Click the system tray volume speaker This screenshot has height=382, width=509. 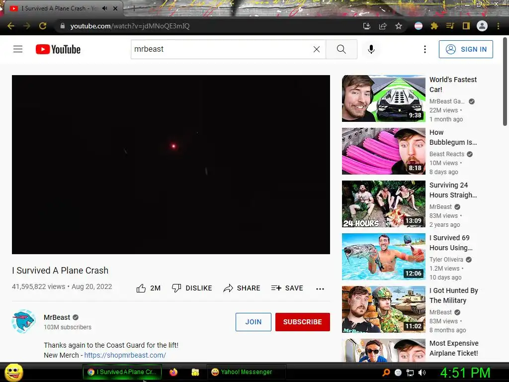pos(422,373)
